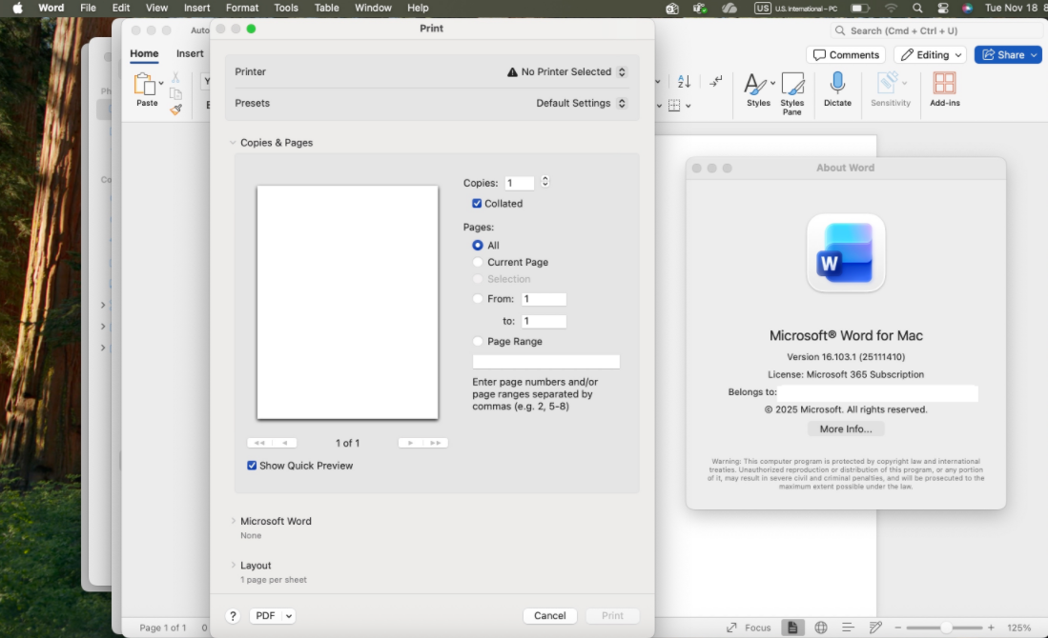
Task: Click the help question mark in Print dialog
Action: click(233, 616)
